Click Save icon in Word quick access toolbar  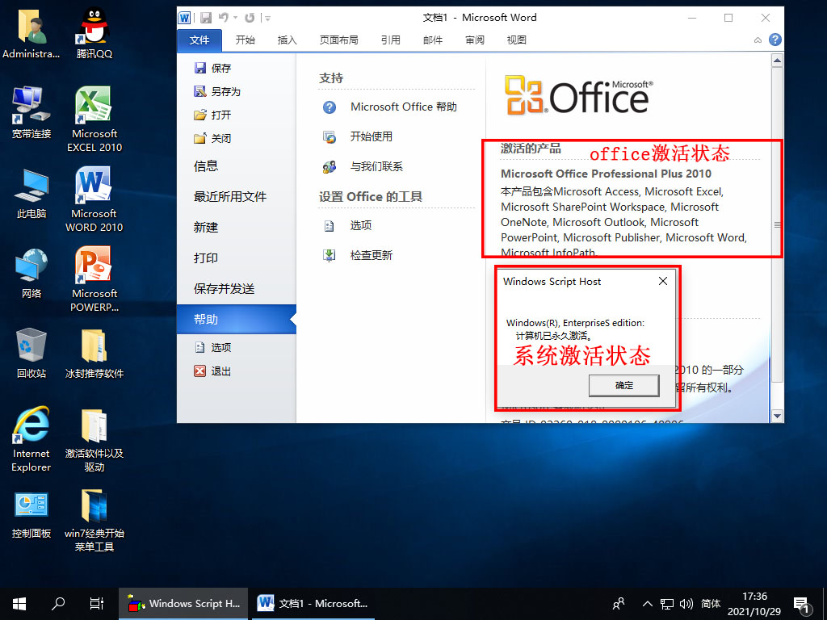tap(206, 18)
